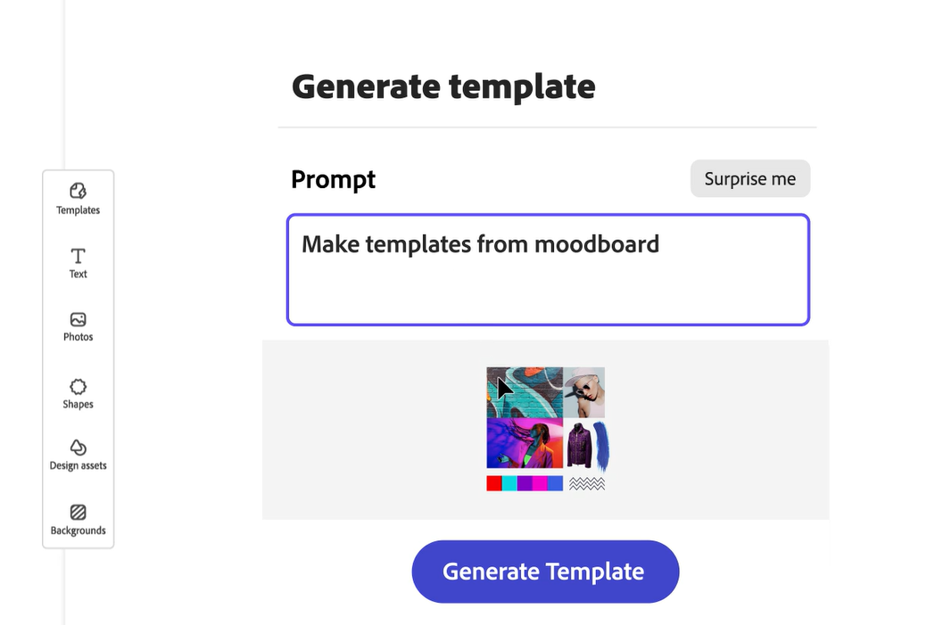Click the Surprise me button
This screenshot has width=935, height=625.
coord(749,178)
